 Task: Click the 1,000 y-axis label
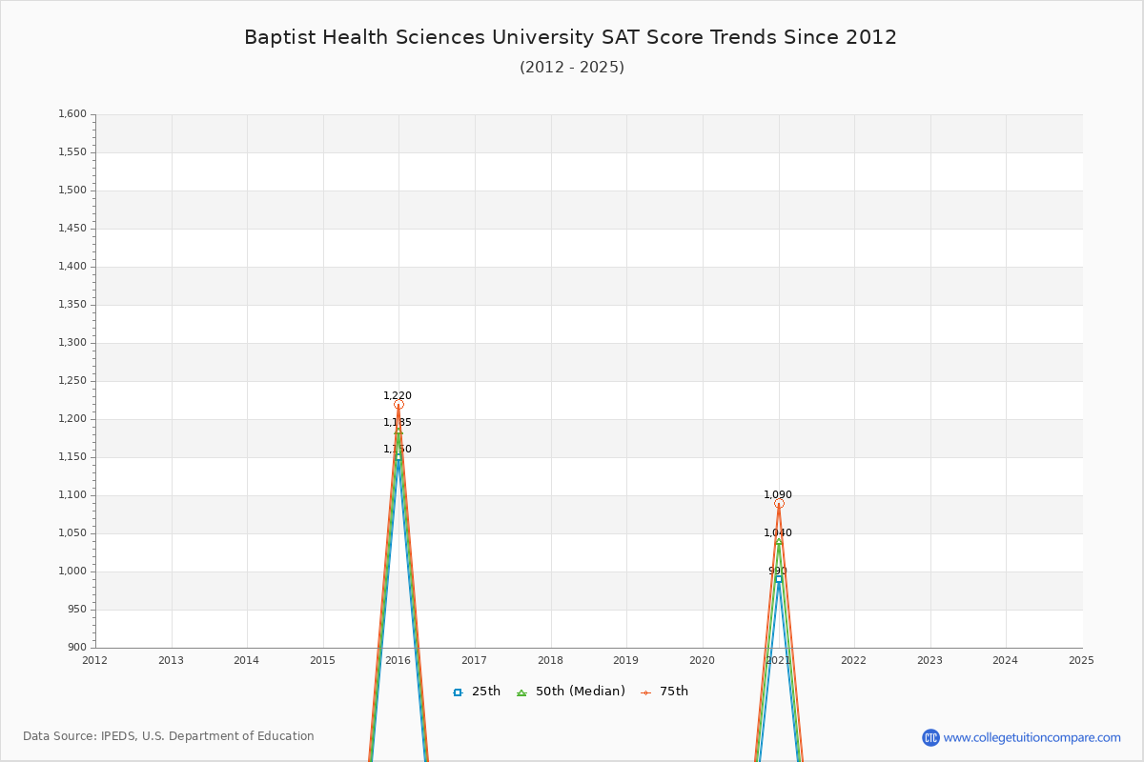(72, 571)
